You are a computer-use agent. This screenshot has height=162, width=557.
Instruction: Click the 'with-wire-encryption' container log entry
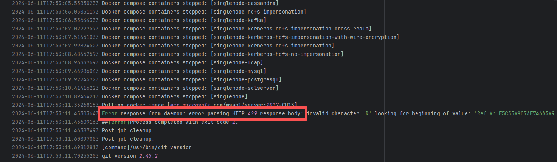(x=305, y=37)
